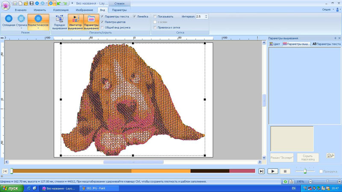
Task: Uncheck the Параметры текста checkbox
Action: point(102,17)
